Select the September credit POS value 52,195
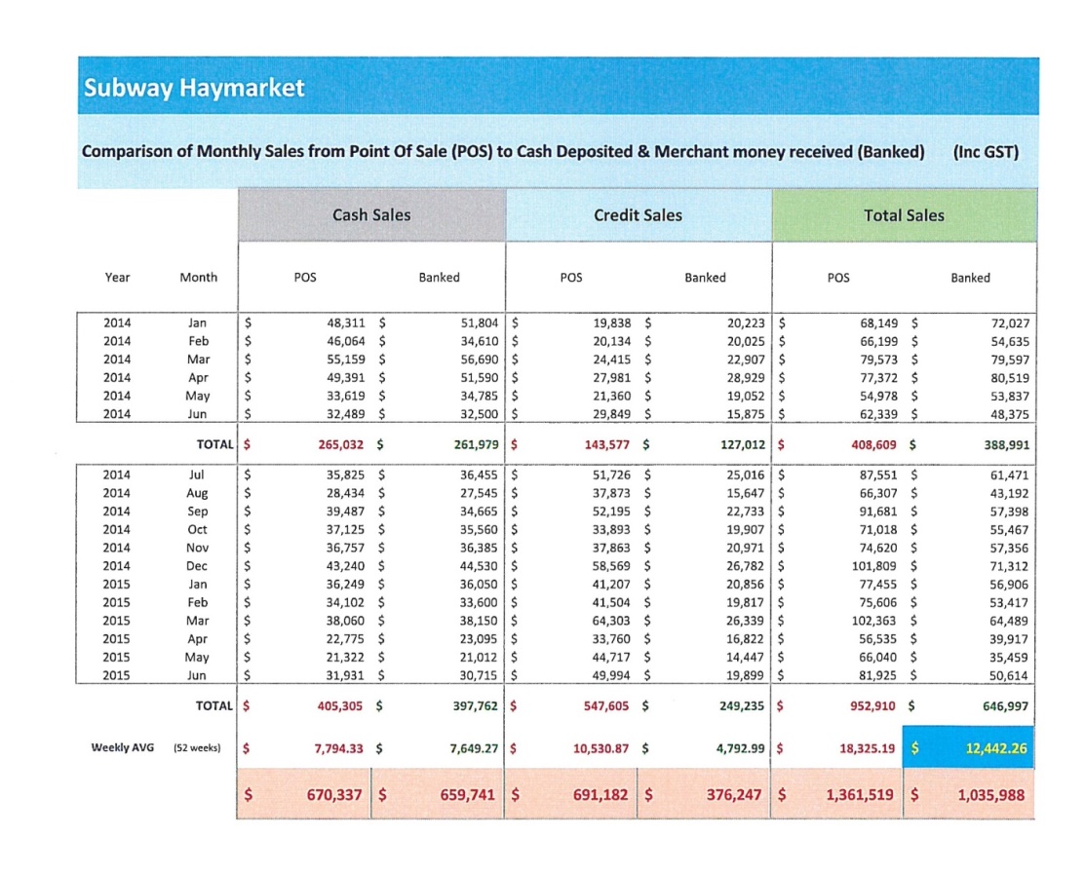1085x874 pixels. pyautogui.click(x=611, y=511)
